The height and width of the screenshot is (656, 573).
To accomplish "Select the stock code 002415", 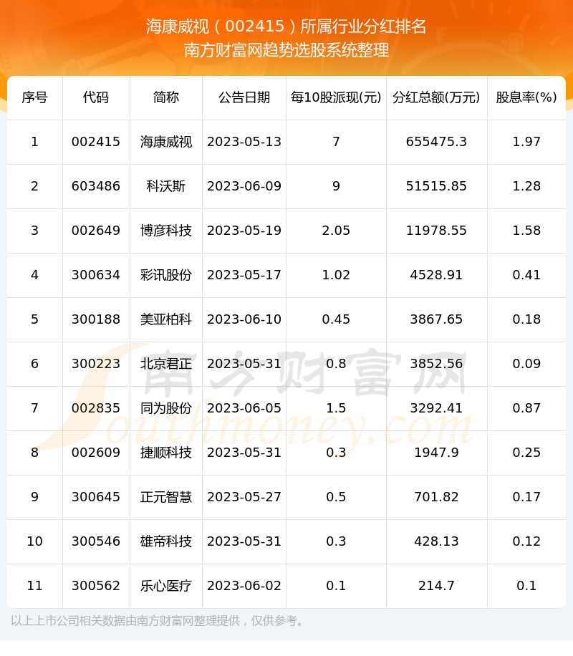I will click(x=96, y=142).
